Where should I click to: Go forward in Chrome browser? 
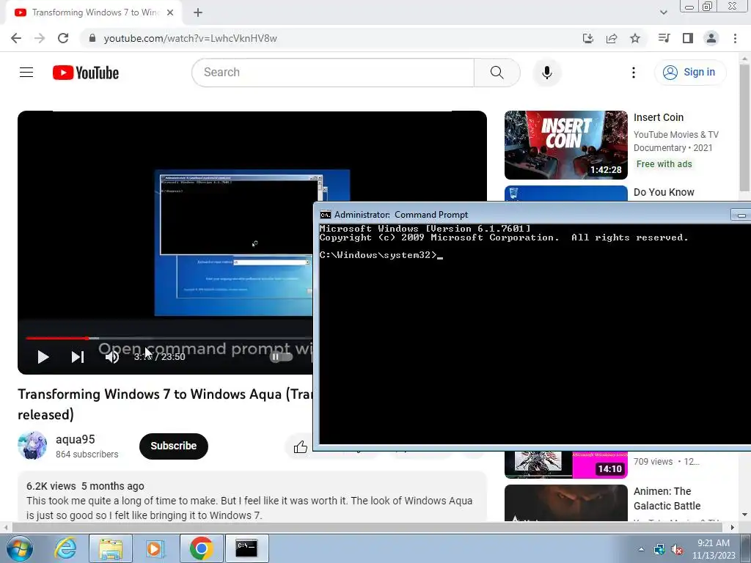click(40, 38)
